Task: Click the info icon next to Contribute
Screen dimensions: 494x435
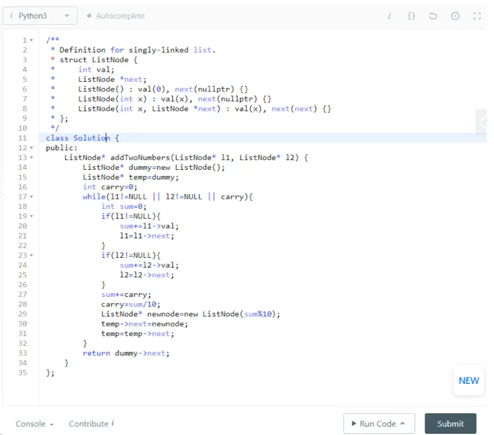Action: (x=113, y=423)
